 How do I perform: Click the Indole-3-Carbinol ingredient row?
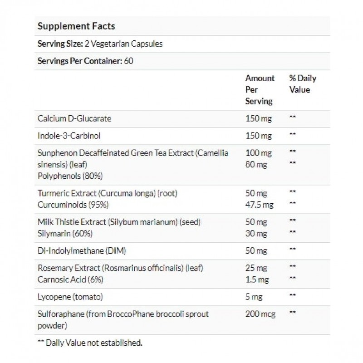(x=69, y=136)
